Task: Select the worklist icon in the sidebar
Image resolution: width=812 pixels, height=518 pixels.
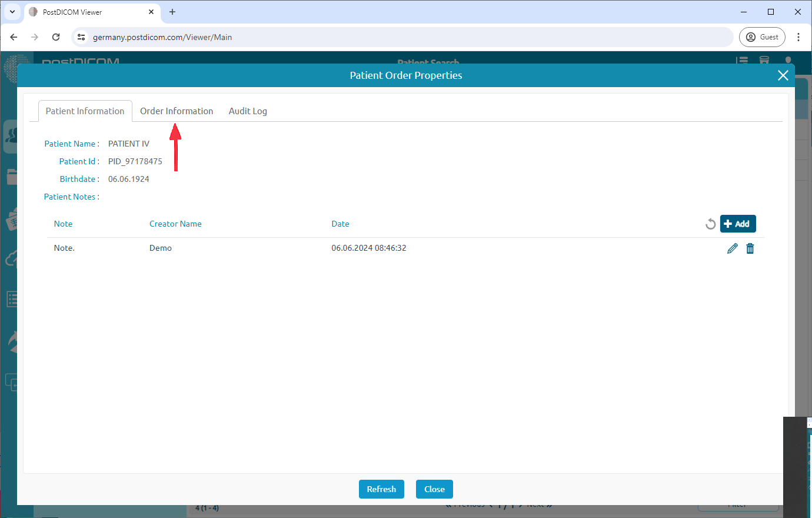Action: (11, 299)
